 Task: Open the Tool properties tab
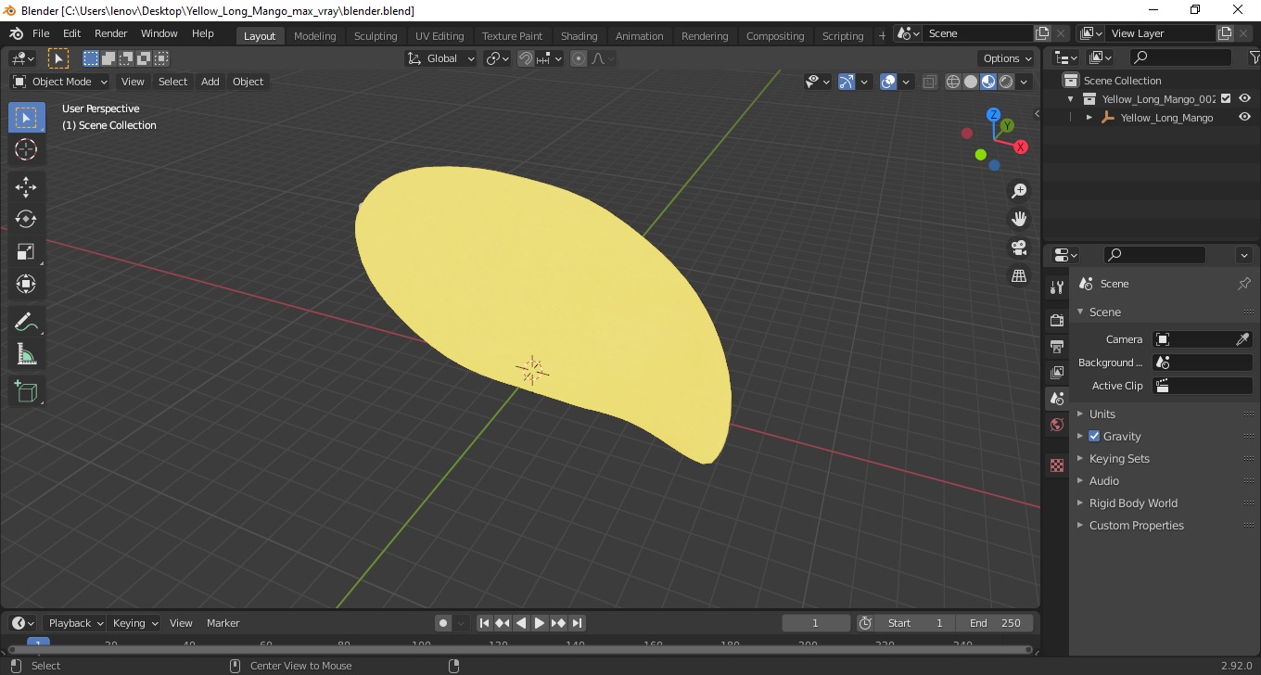pos(1057,287)
